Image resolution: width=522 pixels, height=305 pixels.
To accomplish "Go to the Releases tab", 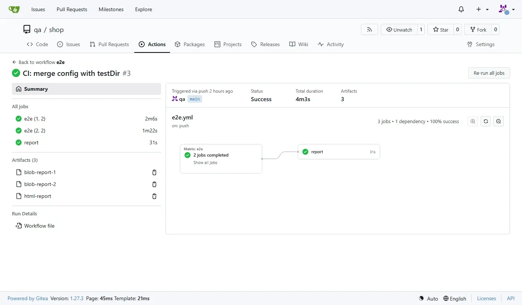I will click(265, 44).
